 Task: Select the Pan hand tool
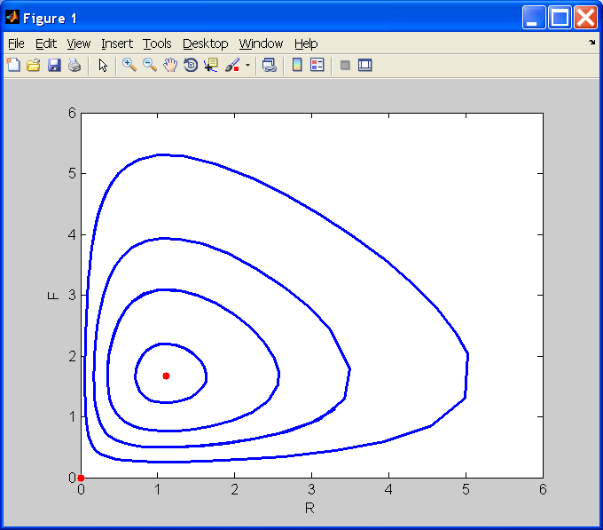tap(170, 65)
